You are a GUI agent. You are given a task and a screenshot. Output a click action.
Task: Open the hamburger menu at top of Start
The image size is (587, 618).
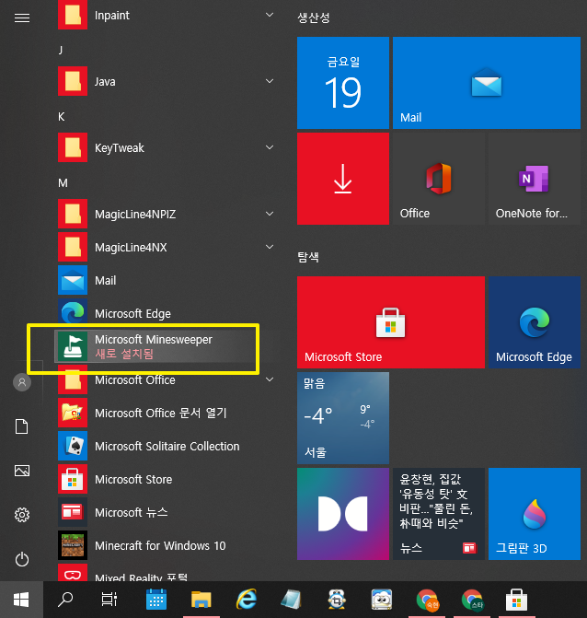pos(22,17)
